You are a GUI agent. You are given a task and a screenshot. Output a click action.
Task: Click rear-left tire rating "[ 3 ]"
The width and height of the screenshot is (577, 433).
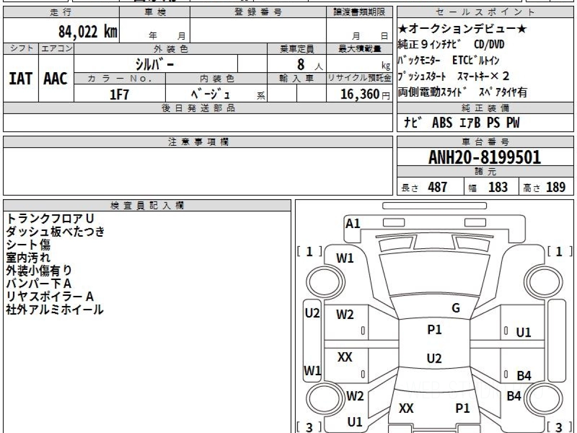tap(309, 427)
